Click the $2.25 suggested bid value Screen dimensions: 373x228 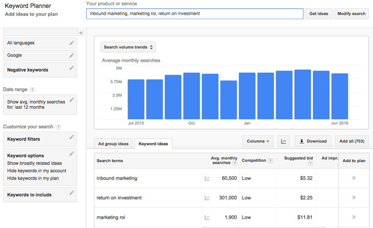coord(306,198)
